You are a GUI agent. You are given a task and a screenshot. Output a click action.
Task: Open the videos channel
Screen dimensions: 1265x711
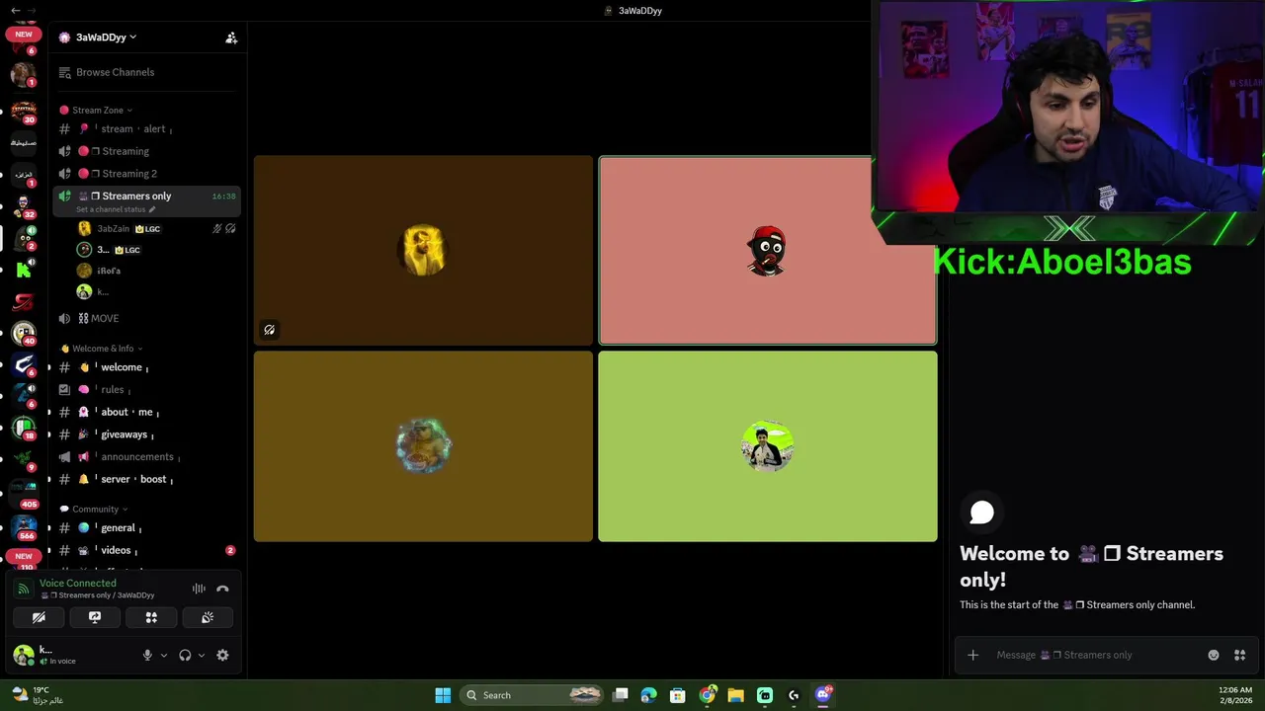coord(148,550)
